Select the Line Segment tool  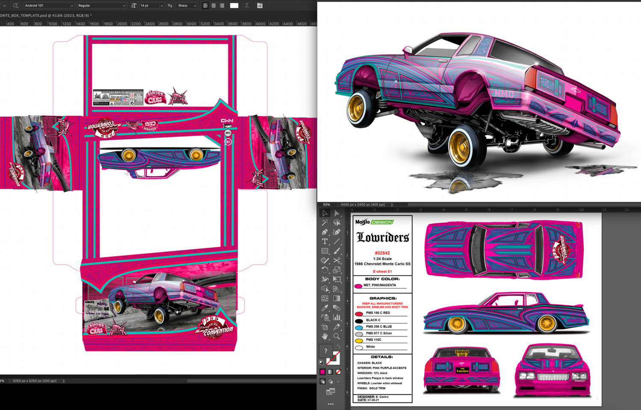tap(337, 242)
